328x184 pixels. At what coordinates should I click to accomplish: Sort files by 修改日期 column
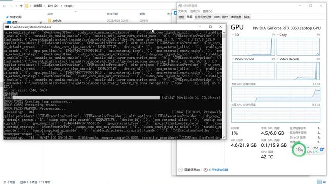(x=112, y=14)
